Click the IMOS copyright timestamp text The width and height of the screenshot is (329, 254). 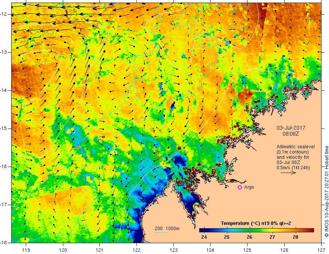coord(326,191)
